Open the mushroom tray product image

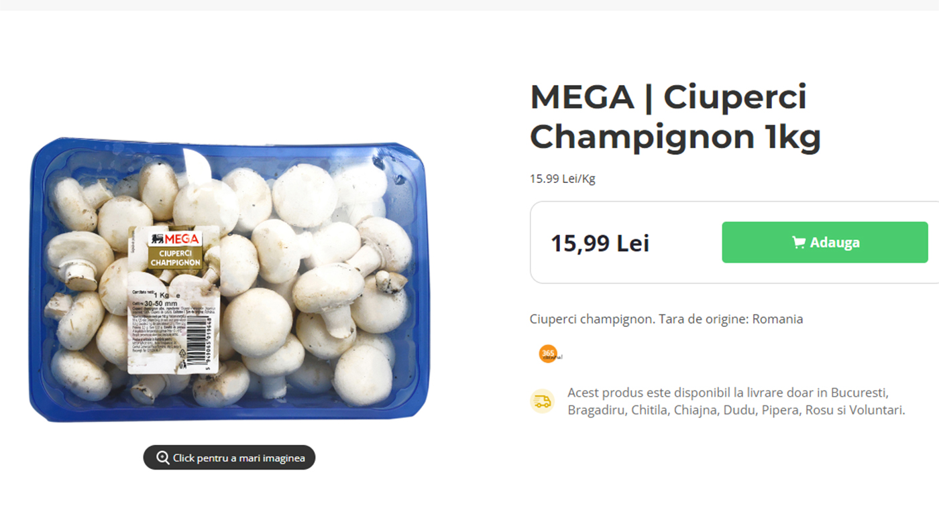228,279
